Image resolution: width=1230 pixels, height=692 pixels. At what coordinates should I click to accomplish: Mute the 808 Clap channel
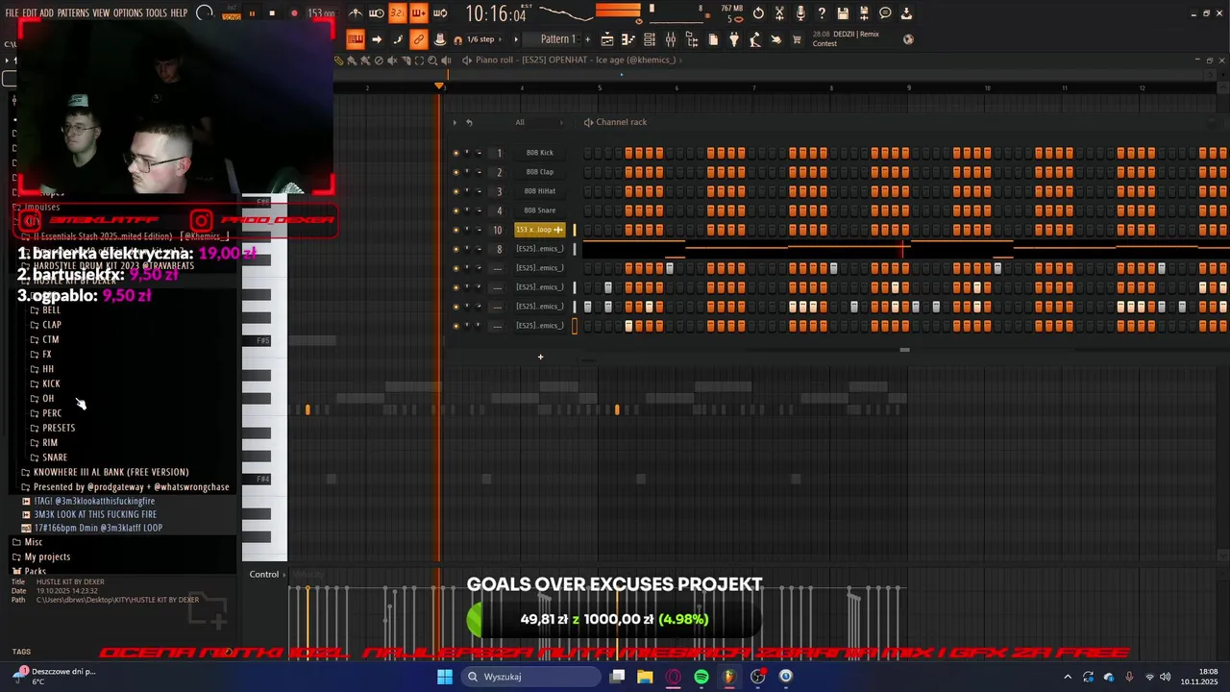(455, 172)
